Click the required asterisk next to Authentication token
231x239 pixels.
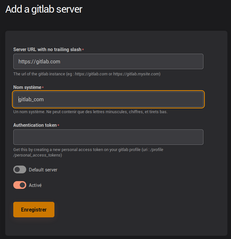point(58,125)
